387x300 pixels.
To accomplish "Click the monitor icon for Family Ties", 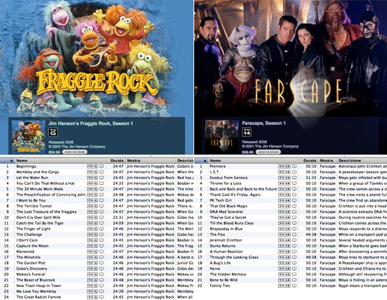I will (x=294, y=286).
